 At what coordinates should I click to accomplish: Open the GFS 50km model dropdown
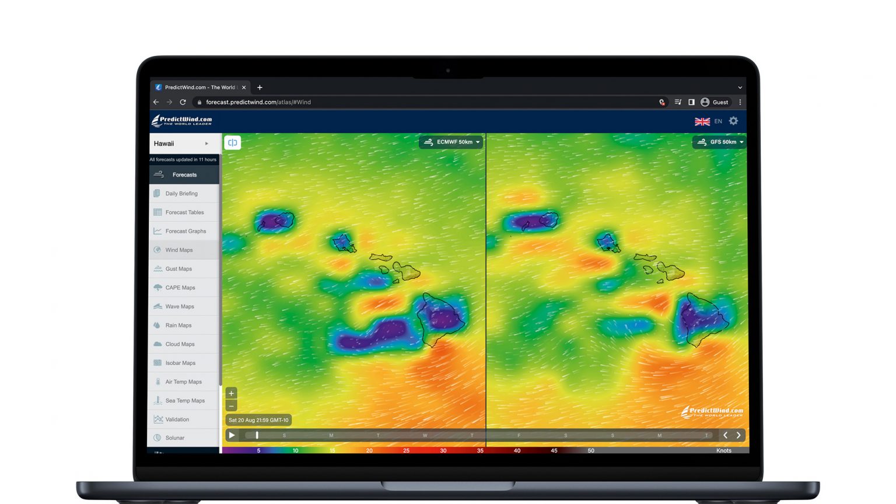(719, 142)
